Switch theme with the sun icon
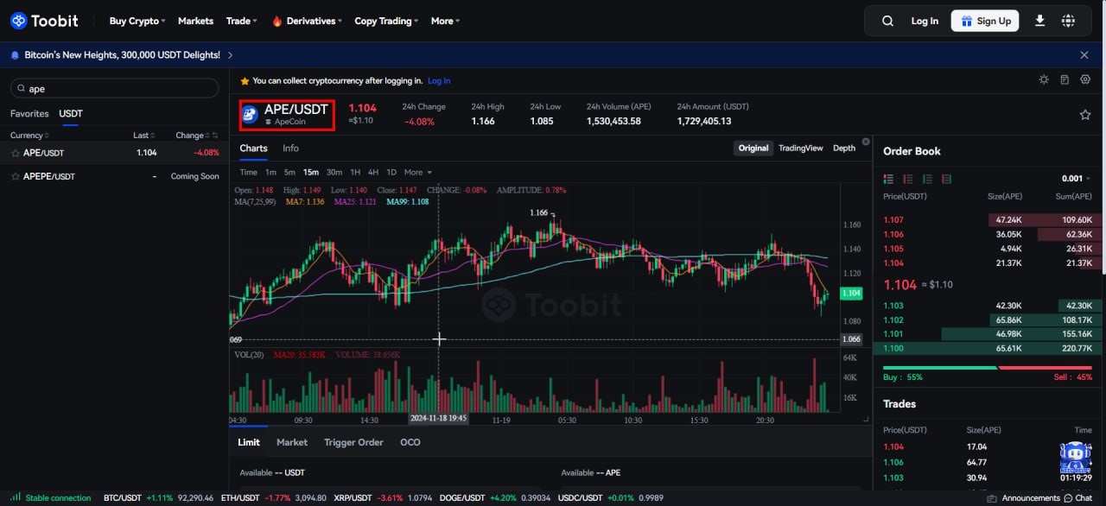Image resolution: width=1106 pixels, height=506 pixels. point(1044,79)
